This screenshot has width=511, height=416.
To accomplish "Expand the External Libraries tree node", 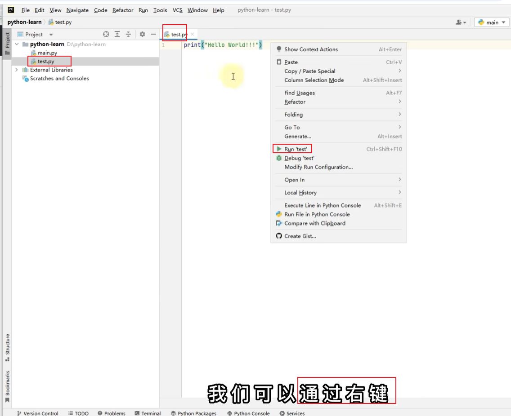I will click(x=17, y=70).
